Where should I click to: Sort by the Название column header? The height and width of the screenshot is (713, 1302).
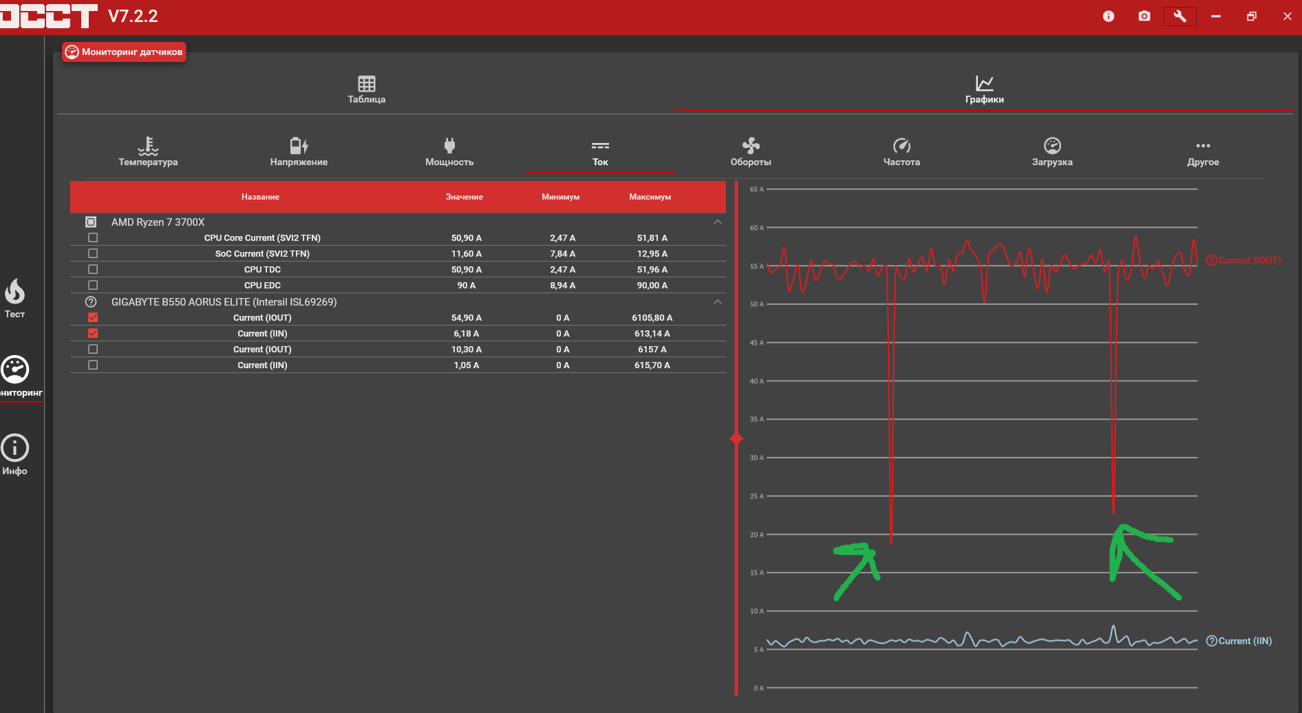click(x=260, y=197)
